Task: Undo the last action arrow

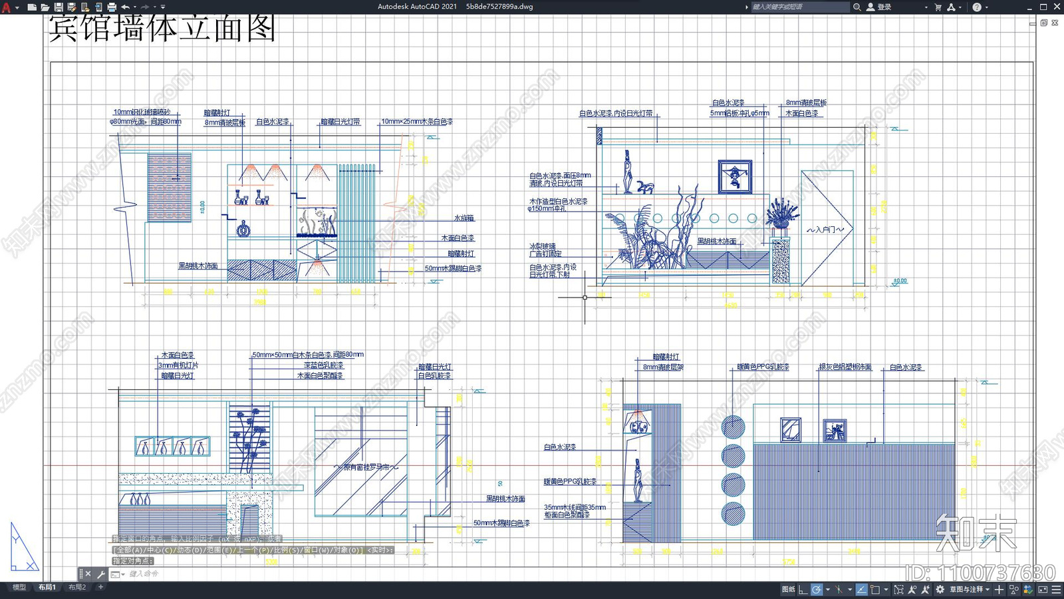Action: click(x=125, y=7)
